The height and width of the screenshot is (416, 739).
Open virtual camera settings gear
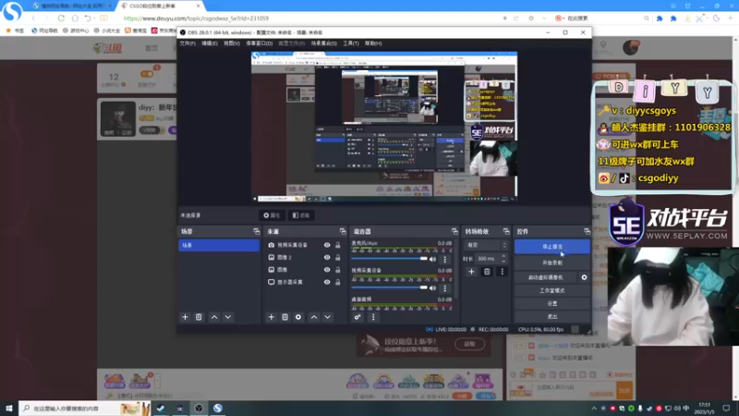(x=585, y=277)
